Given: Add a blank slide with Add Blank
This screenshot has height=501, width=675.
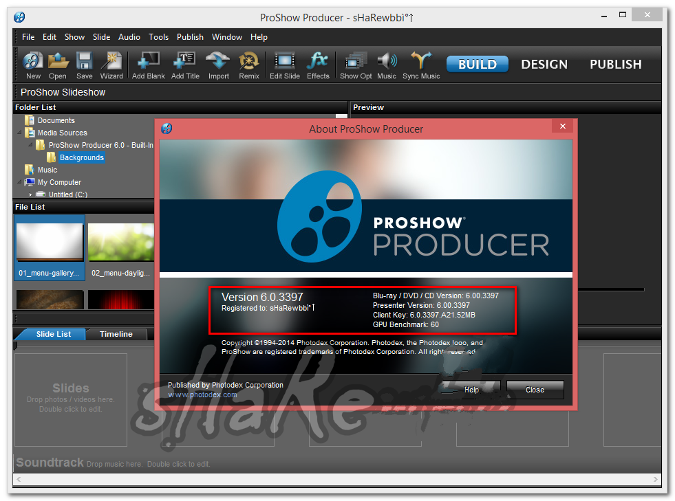Looking at the screenshot, I should 148,65.
